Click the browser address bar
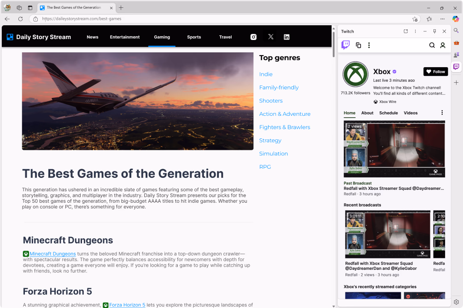This screenshot has width=463, height=308. [x=224, y=19]
